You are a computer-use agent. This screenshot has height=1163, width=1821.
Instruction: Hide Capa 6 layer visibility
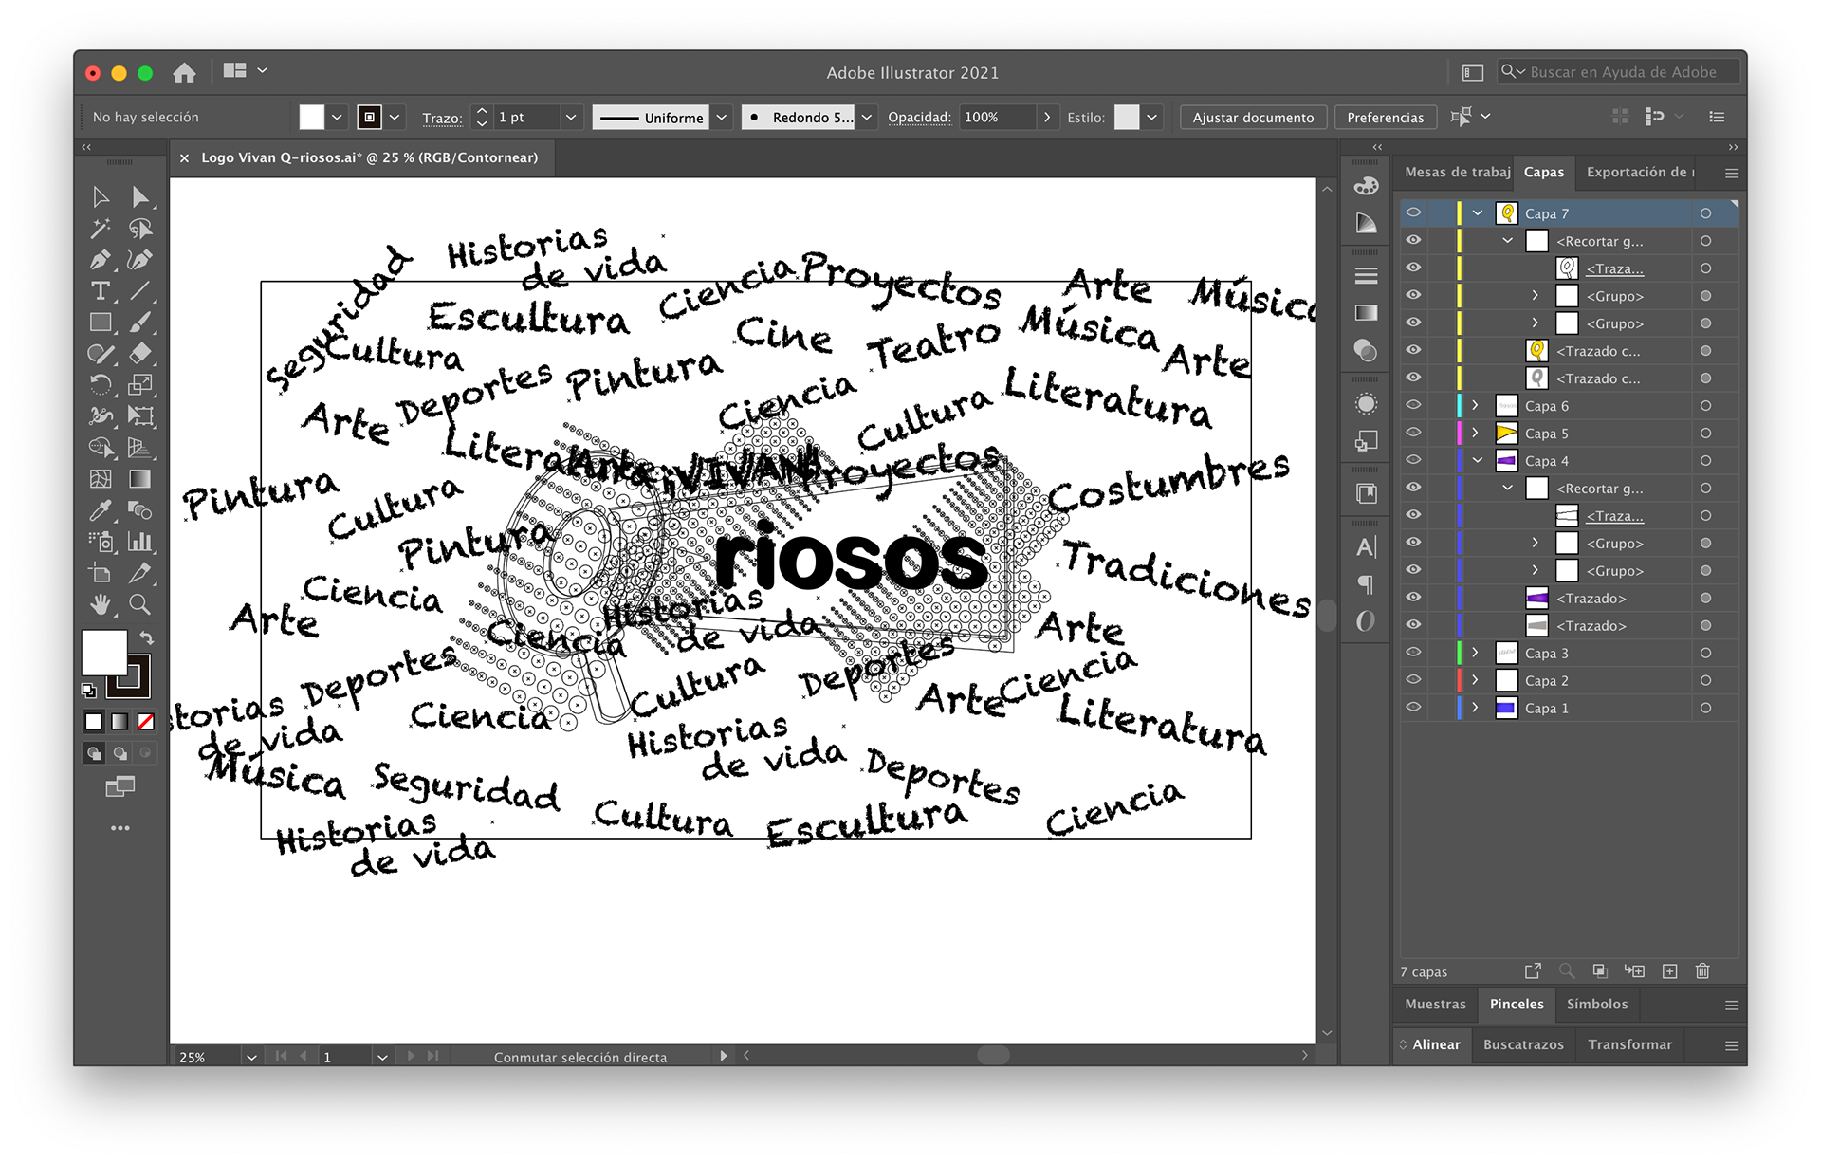coord(1413,405)
